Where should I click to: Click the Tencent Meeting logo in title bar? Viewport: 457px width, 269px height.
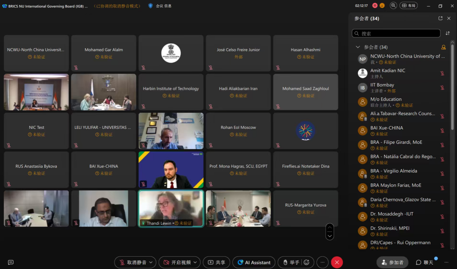point(5,6)
